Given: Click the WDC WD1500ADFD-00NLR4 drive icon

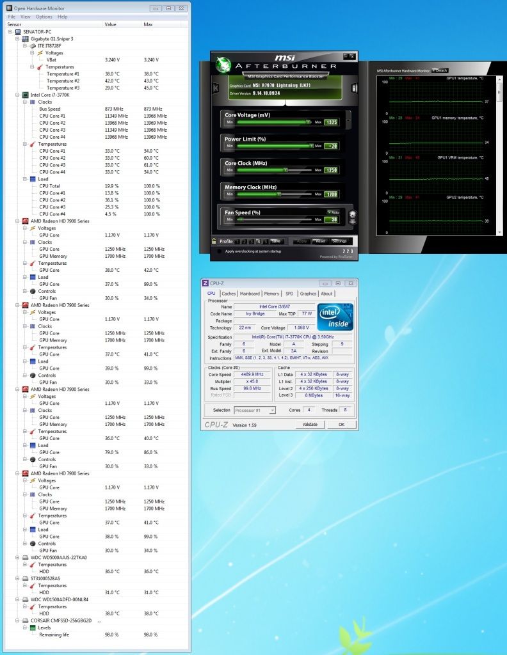Looking at the screenshot, I should coord(26,599).
